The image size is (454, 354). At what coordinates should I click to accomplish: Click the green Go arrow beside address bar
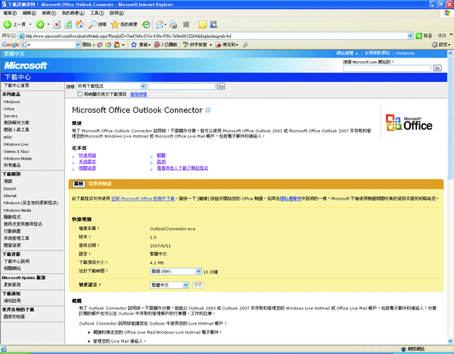(418, 36)
